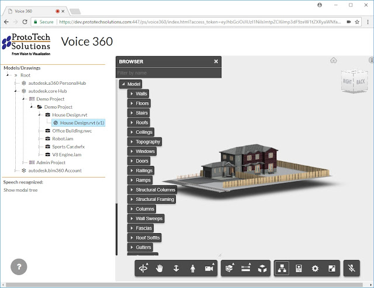Expand the Ceilings category
The image size is (374, 288).
(x=131, y=132)
